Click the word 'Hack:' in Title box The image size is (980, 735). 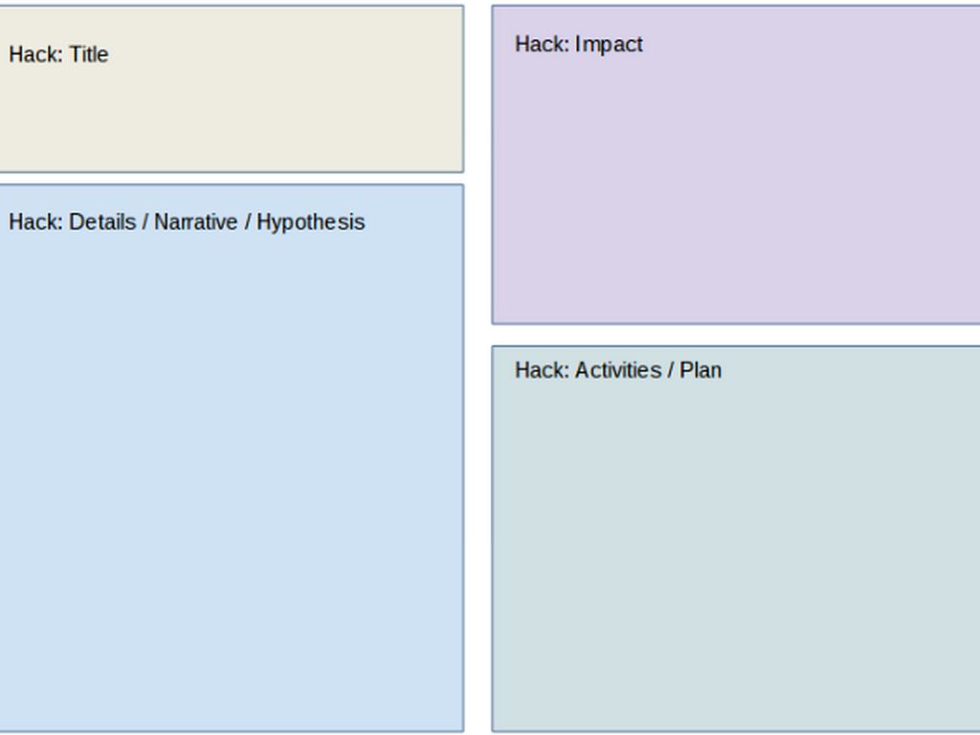[35, 55]
